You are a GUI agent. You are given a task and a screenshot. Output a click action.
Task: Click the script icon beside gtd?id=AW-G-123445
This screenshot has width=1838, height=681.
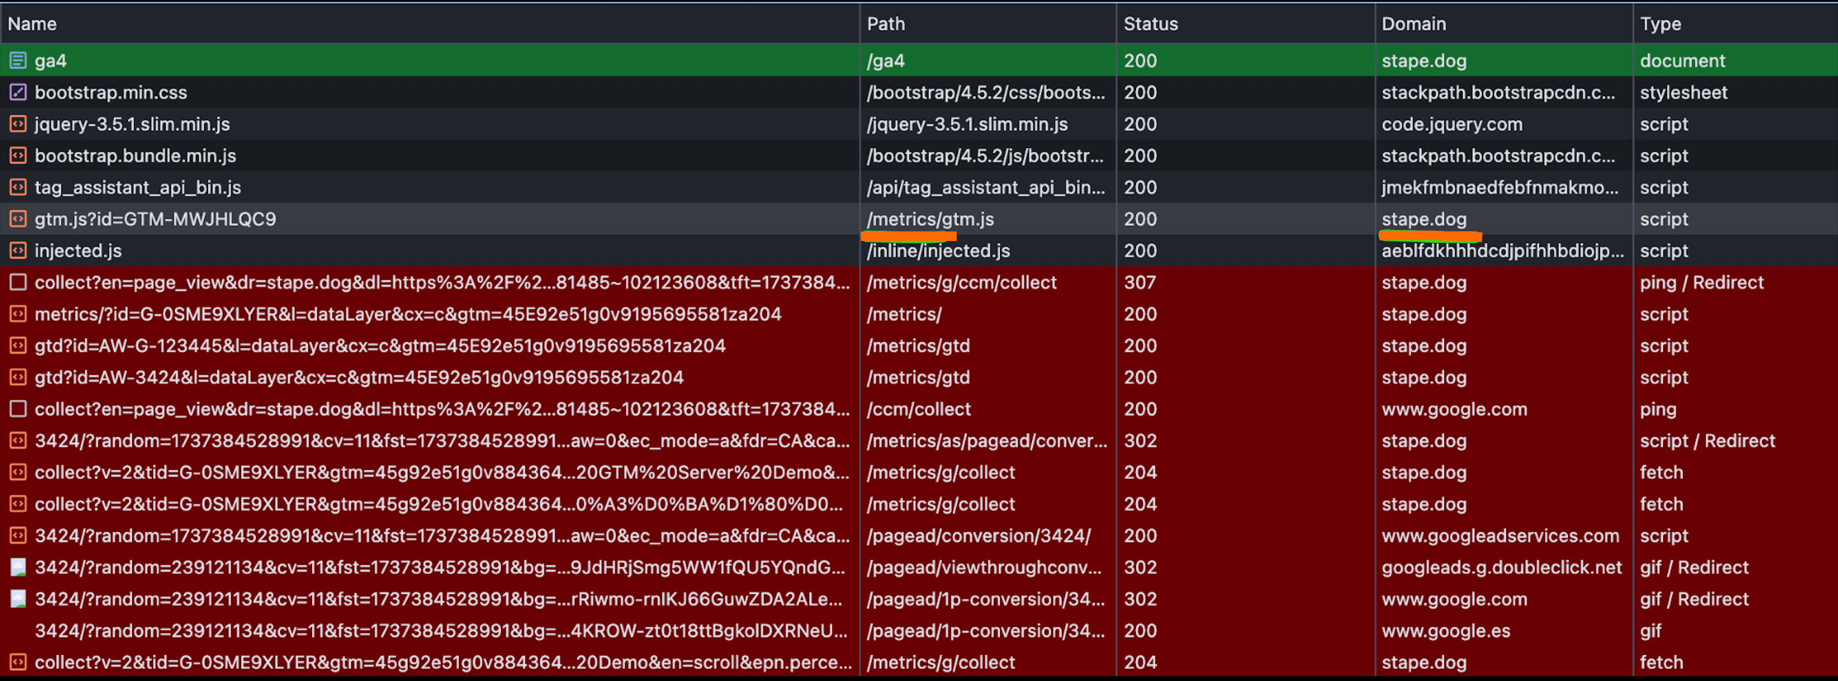[18, 345]
